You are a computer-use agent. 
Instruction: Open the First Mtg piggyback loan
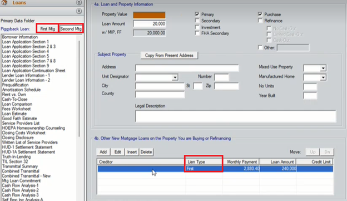click(x=48, y=29)
